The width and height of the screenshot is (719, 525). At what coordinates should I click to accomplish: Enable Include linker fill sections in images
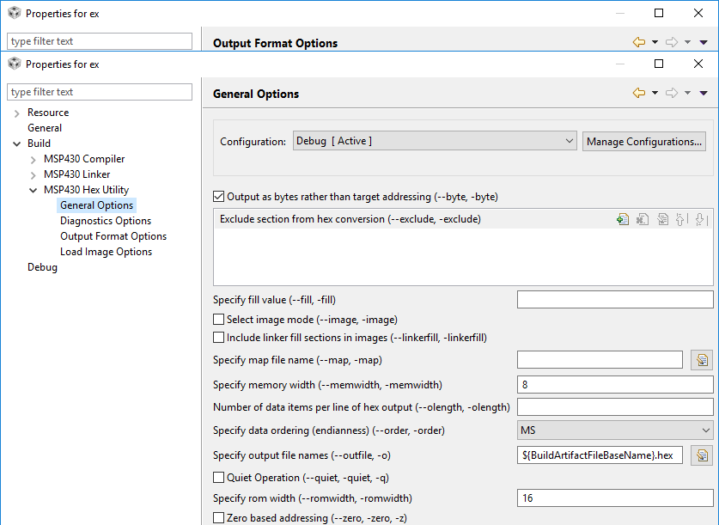pos(218,338)
